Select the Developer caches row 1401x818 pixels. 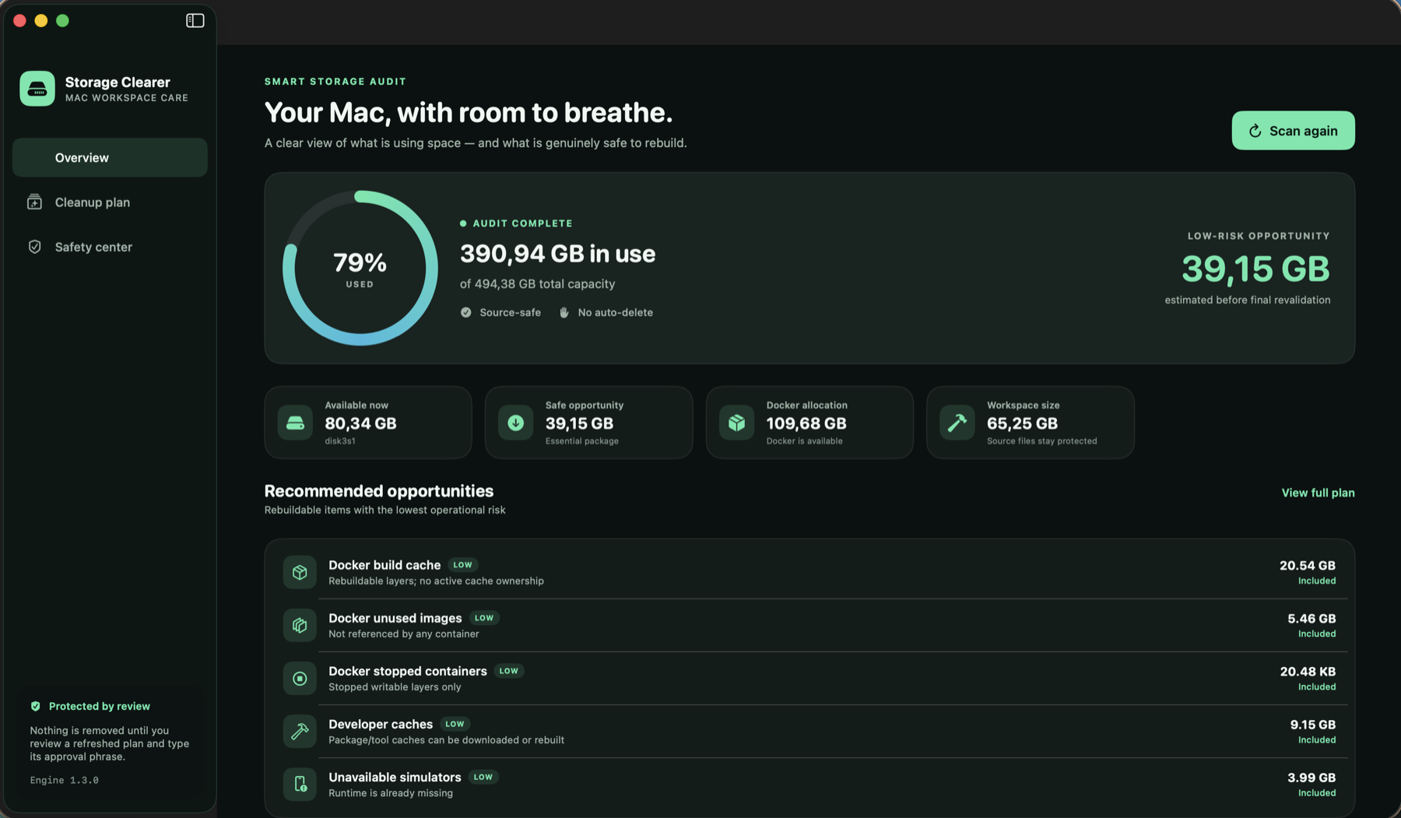point(809,732)
